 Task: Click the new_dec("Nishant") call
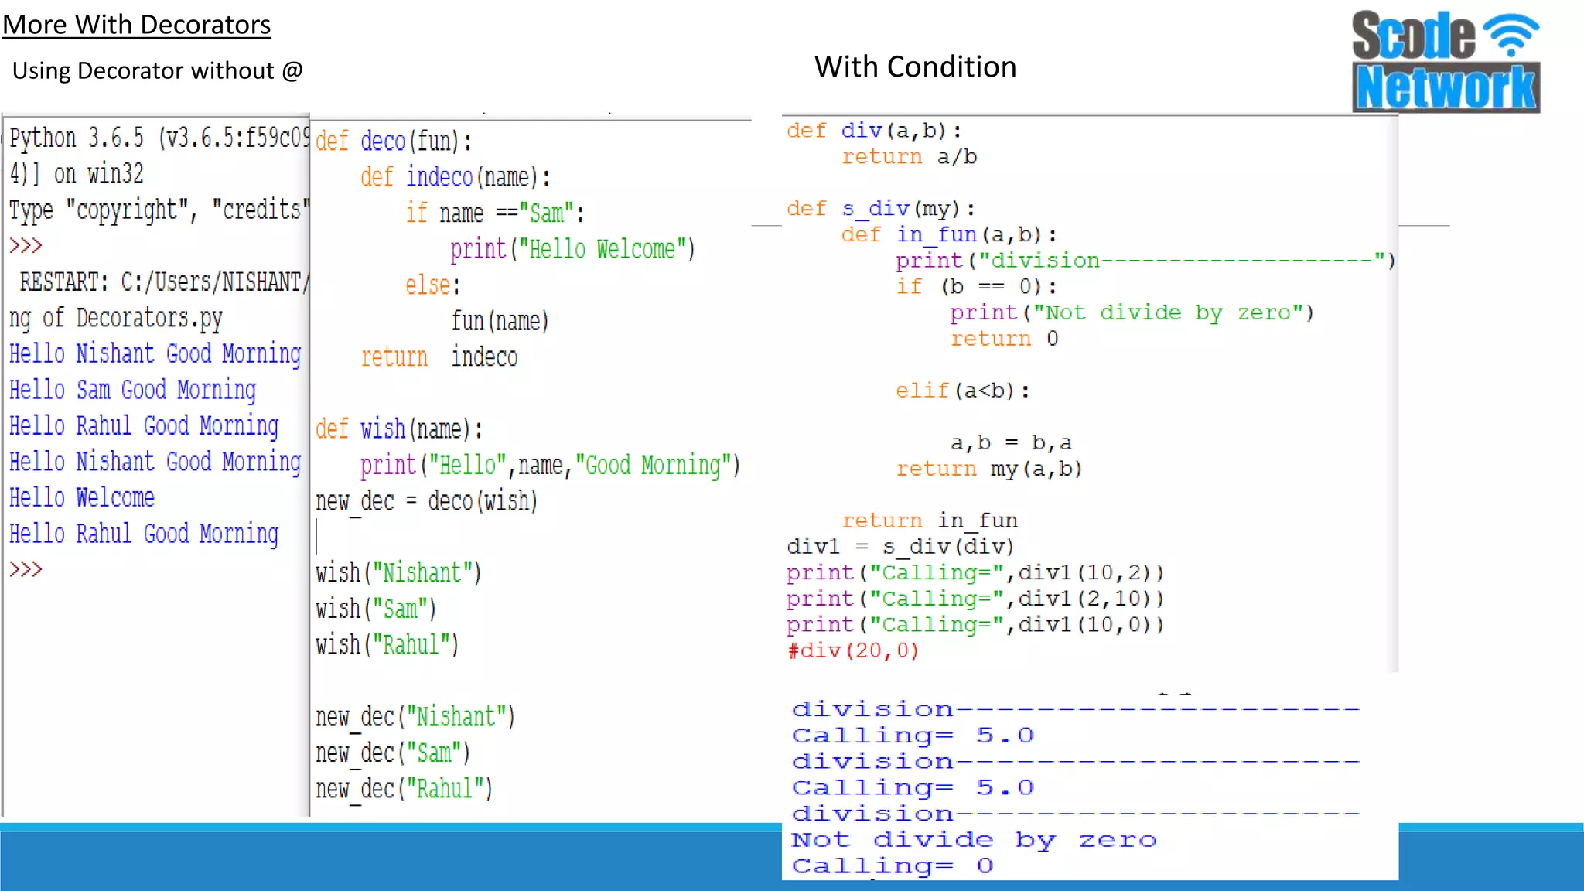tap(415, 717)
